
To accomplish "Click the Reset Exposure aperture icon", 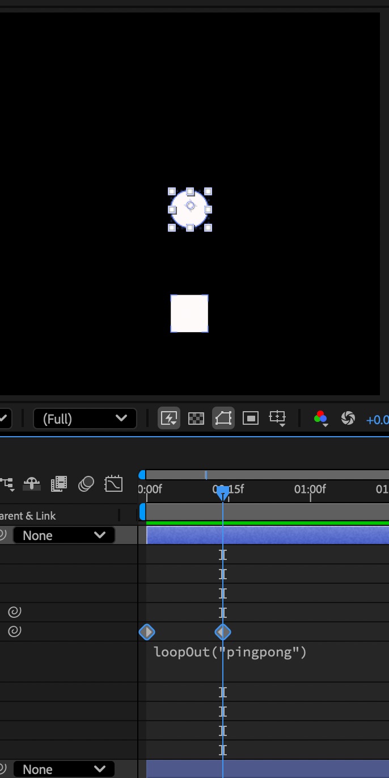I will click(348, 419).
